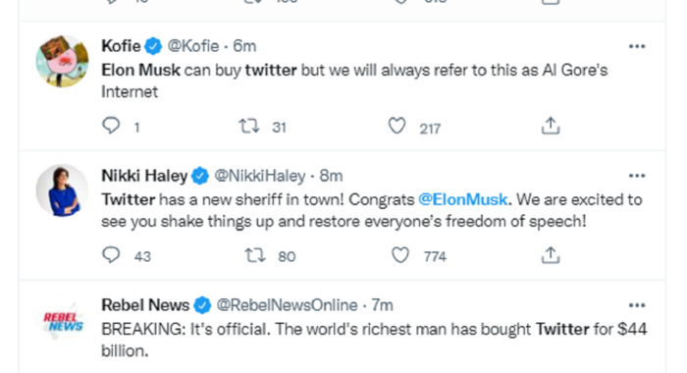The height and width of the screenshot is (373, 687).
Task: Click Nikki Haley's profile photo
Action: (62, 190)
